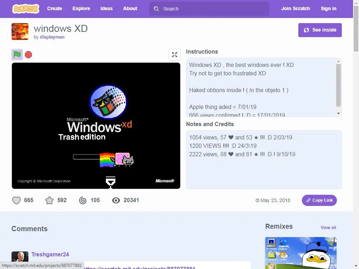Click '1200 VIEWS !!!! :D 24/3\19' note line

pos(223,146)
